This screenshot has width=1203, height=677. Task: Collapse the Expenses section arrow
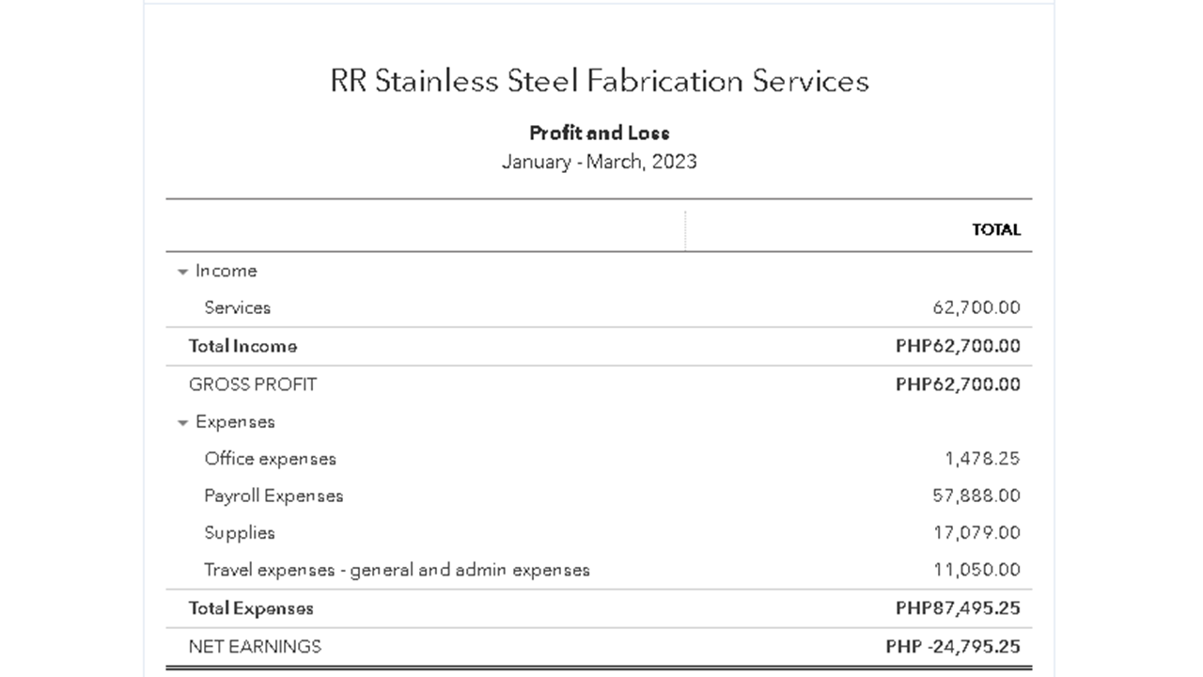(182, 423)
